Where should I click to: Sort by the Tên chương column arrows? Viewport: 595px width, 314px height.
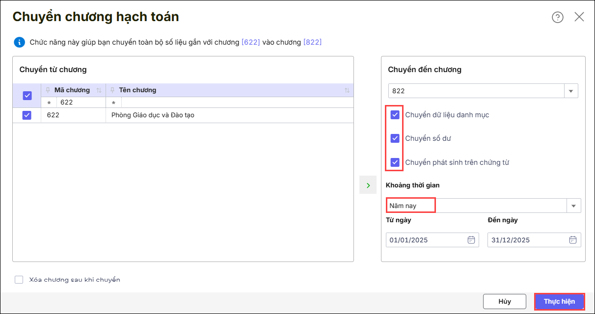[x=347, y=90]
